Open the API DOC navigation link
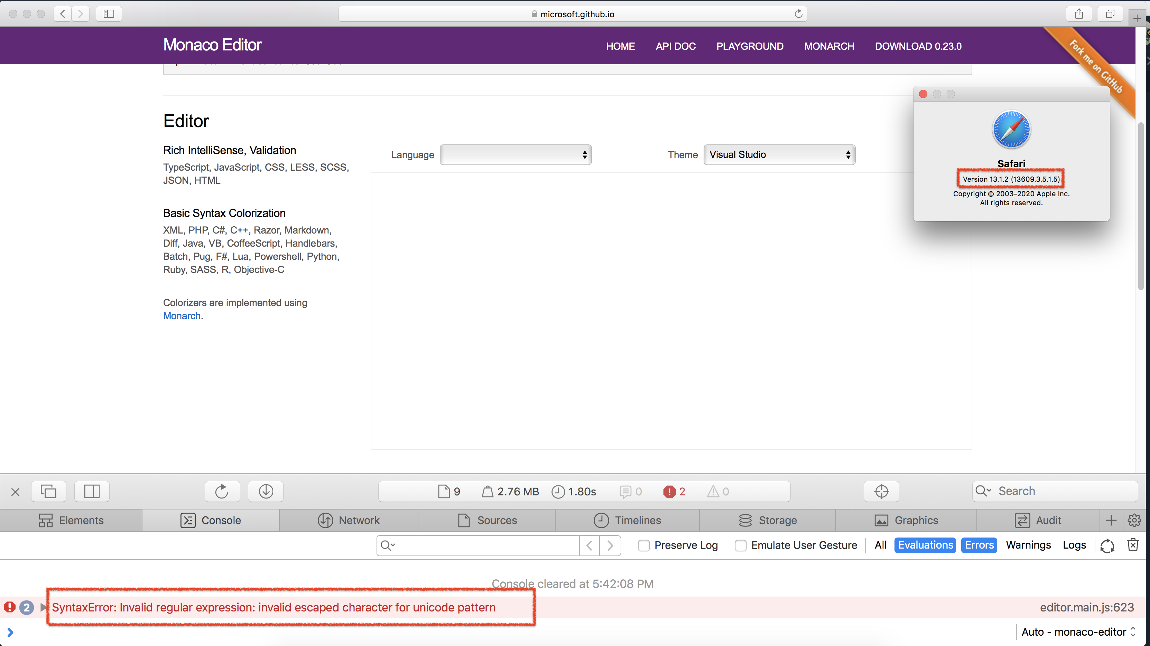 coord(676,46)
